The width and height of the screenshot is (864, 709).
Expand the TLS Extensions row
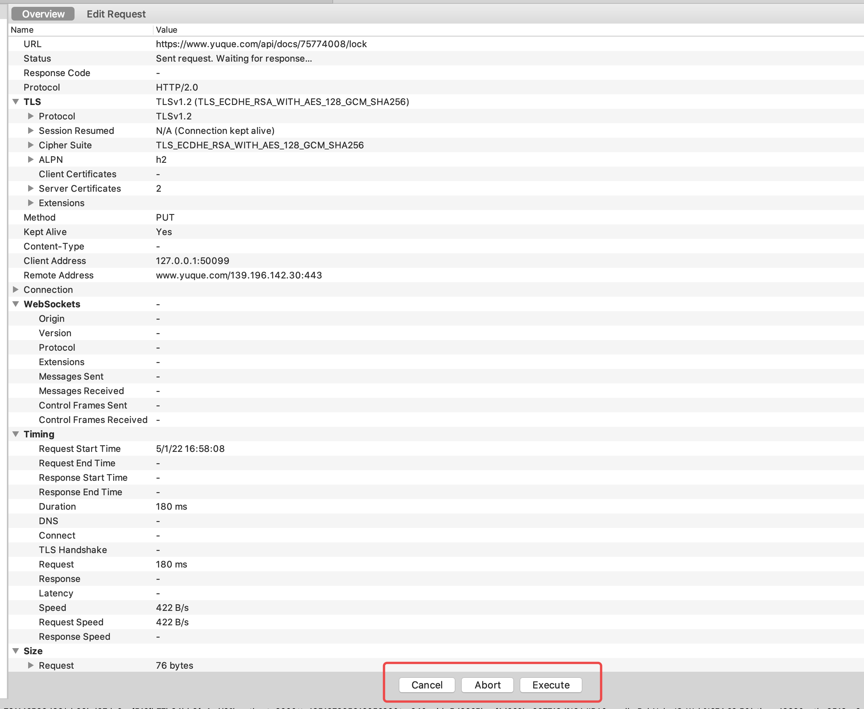[31, 203]
